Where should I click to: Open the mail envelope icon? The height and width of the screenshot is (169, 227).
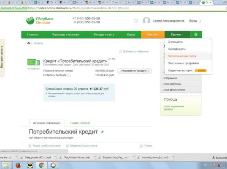[136, 21]
